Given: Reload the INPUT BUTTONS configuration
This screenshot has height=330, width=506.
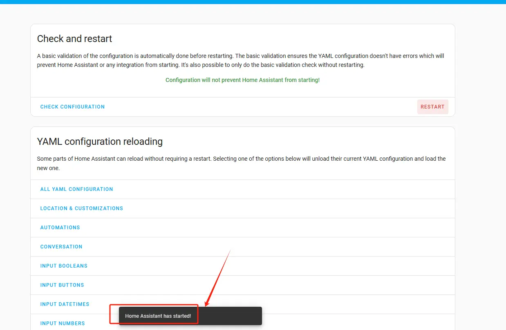Looking at the screenshot, I should (62, 285).
